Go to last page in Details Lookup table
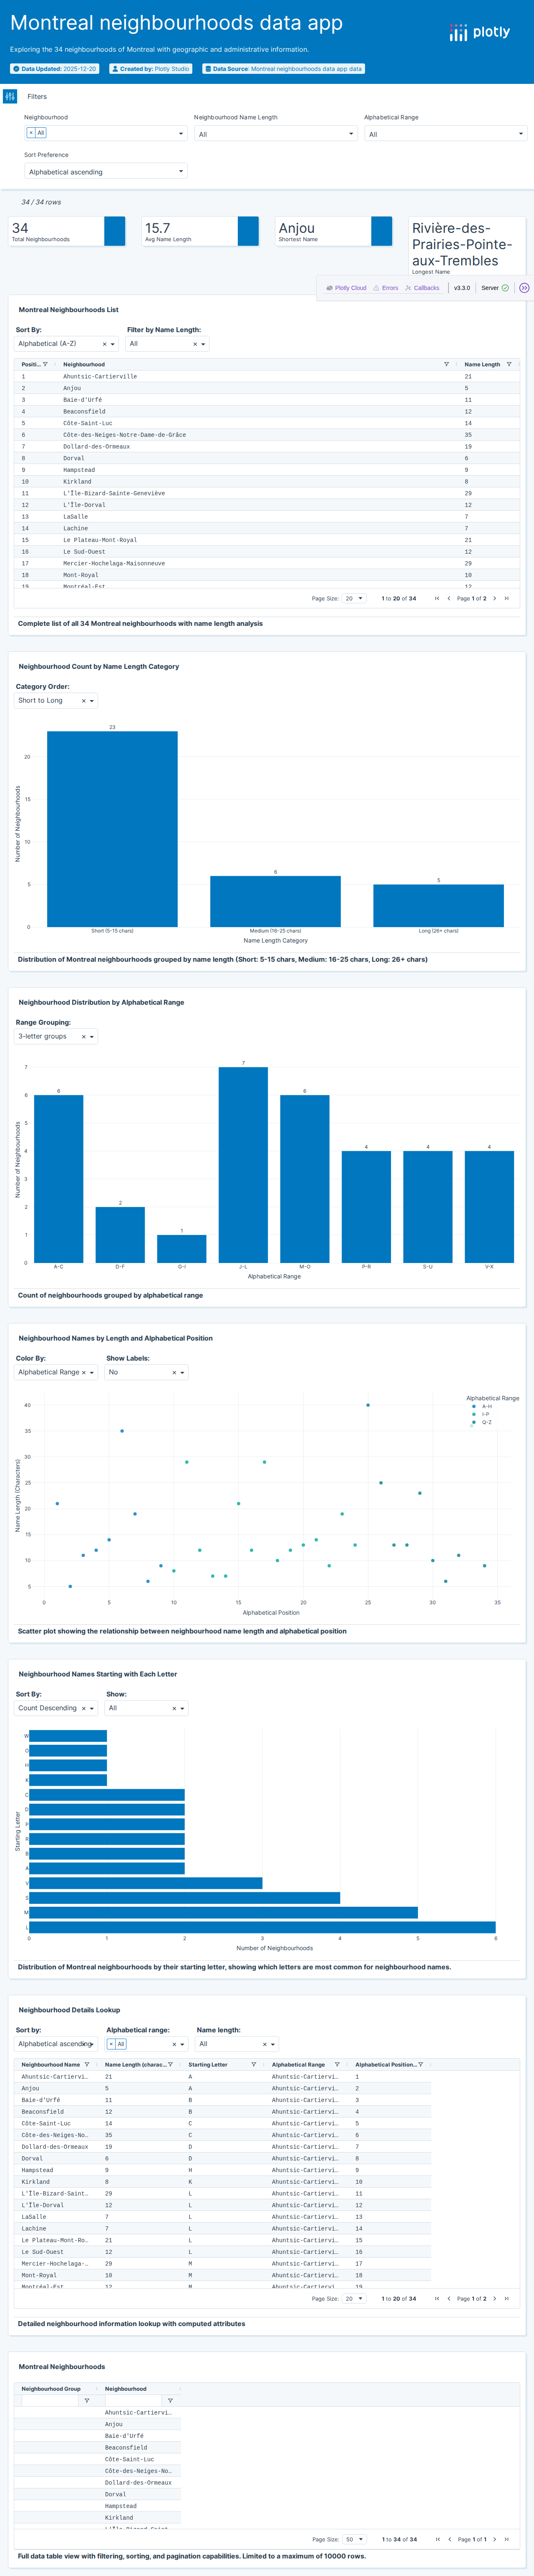The image size is (534, 2576). click(x=507, y=2298)
